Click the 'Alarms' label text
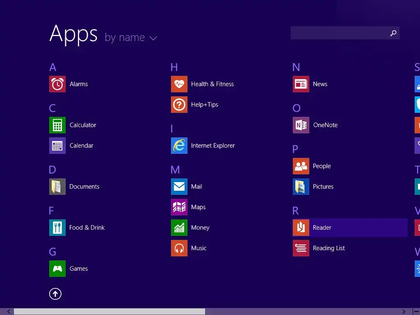 click(79, 84)
